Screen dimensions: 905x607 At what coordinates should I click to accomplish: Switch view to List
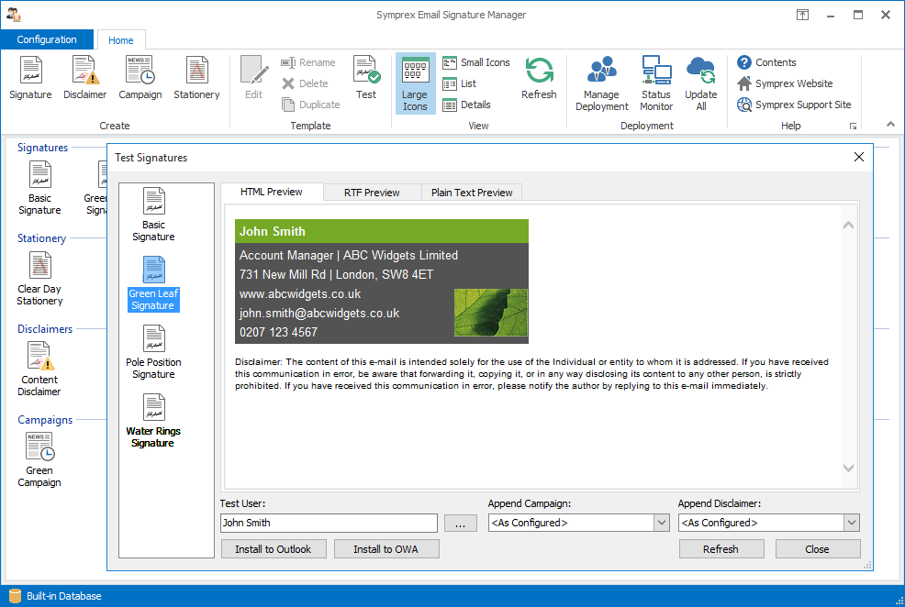pyautogui.click(x=460, y=83)
